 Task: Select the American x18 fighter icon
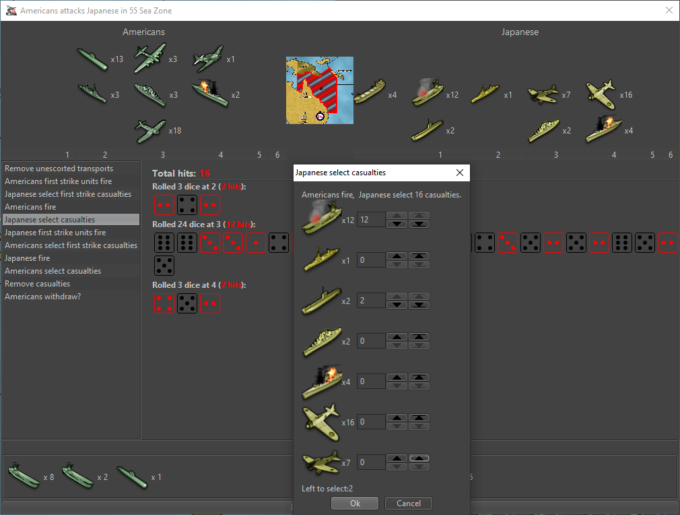click(x=149, y=130)
